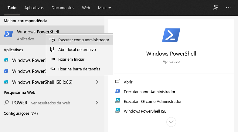238x132 pixels.
Task: Click the dark blue PowerShell icon under Aplicativos
Action: pos(6,71)
